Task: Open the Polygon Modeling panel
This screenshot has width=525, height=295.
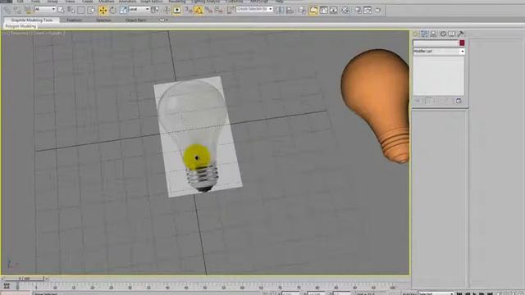Action: 21,26
